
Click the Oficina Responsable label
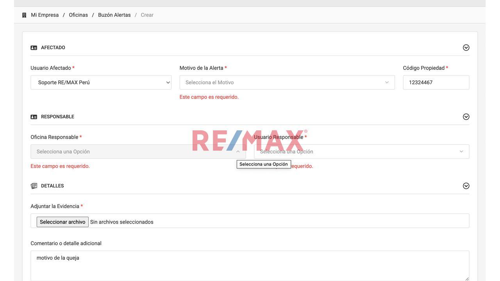(56, 137)
